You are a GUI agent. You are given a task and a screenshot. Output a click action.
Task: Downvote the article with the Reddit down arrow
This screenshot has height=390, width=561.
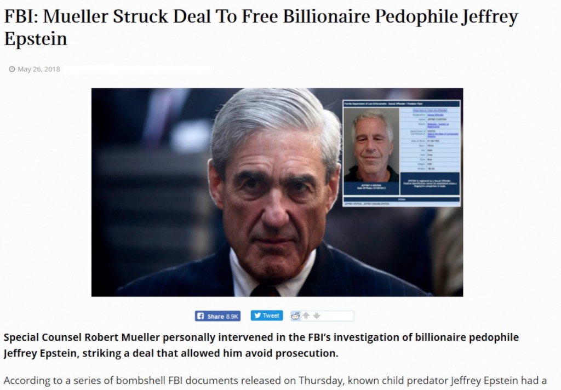[x=317, y=316]
